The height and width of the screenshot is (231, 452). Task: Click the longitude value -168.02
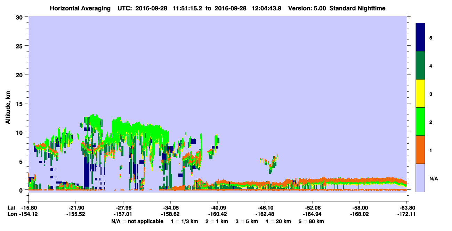(x=359, y=214)
